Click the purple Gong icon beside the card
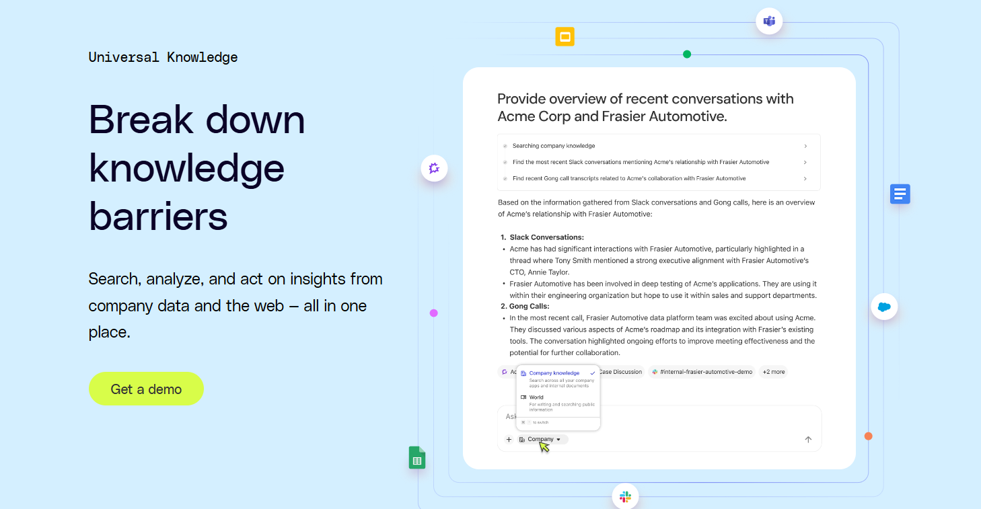Screen dimensions: 981x509 pos(434,168)
